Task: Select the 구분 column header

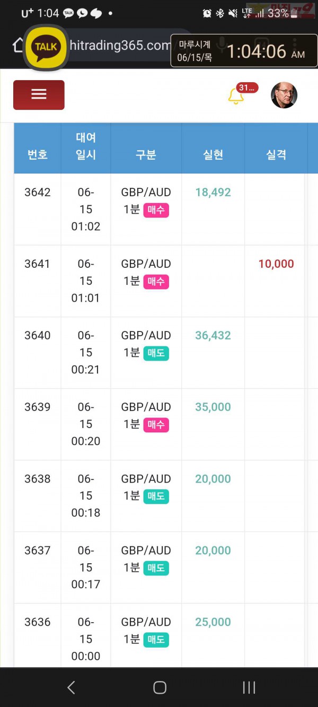Action: [x=146, y=154]
